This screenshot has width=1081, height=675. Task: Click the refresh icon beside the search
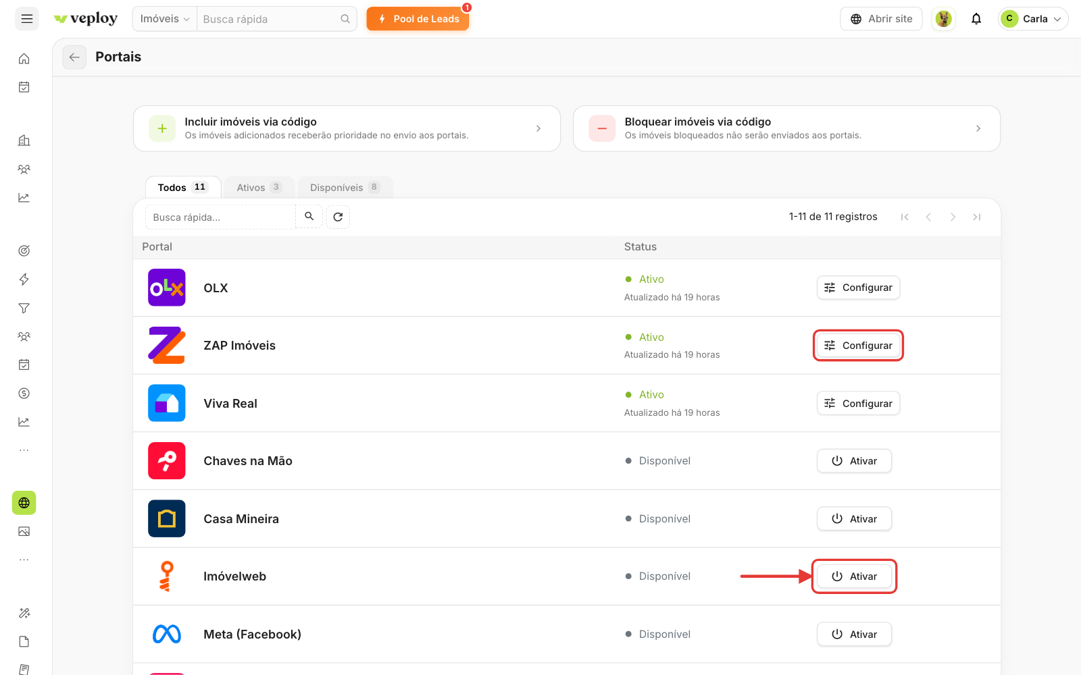tap(338, 217)
